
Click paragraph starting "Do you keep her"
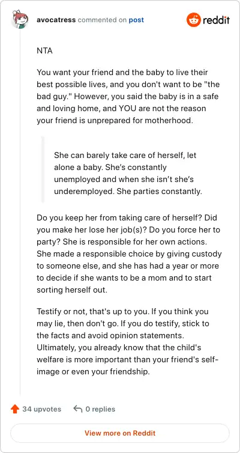[129, 254]
